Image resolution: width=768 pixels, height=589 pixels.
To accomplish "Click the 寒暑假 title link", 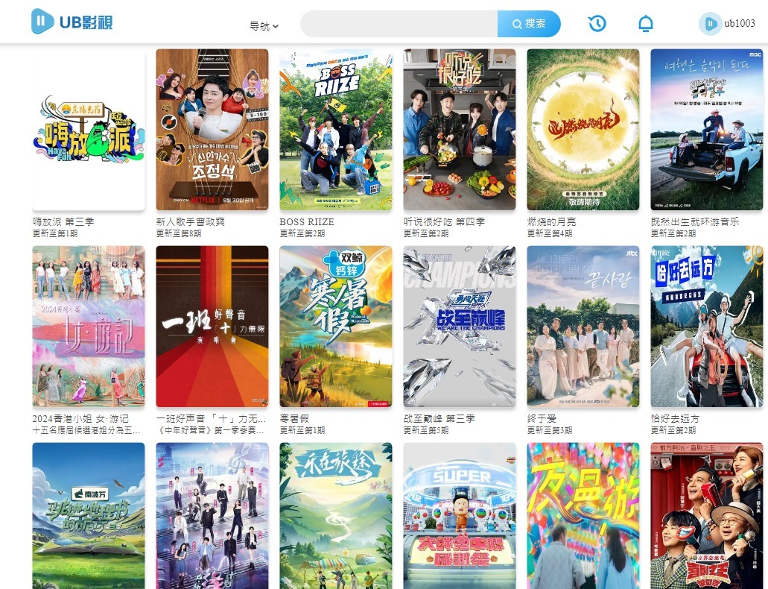I will [294, 419].
